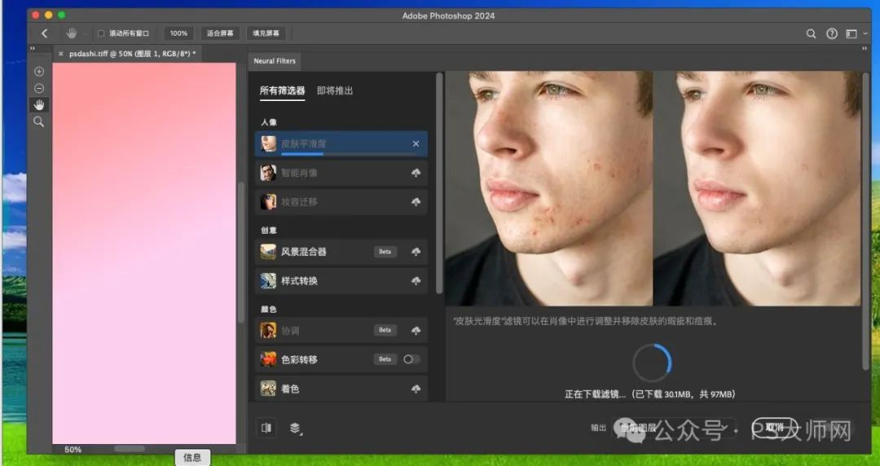The height and width of the screenshot is (466, 880).
Task: Click the 50% zoom level field
Action: coord(73,450)
